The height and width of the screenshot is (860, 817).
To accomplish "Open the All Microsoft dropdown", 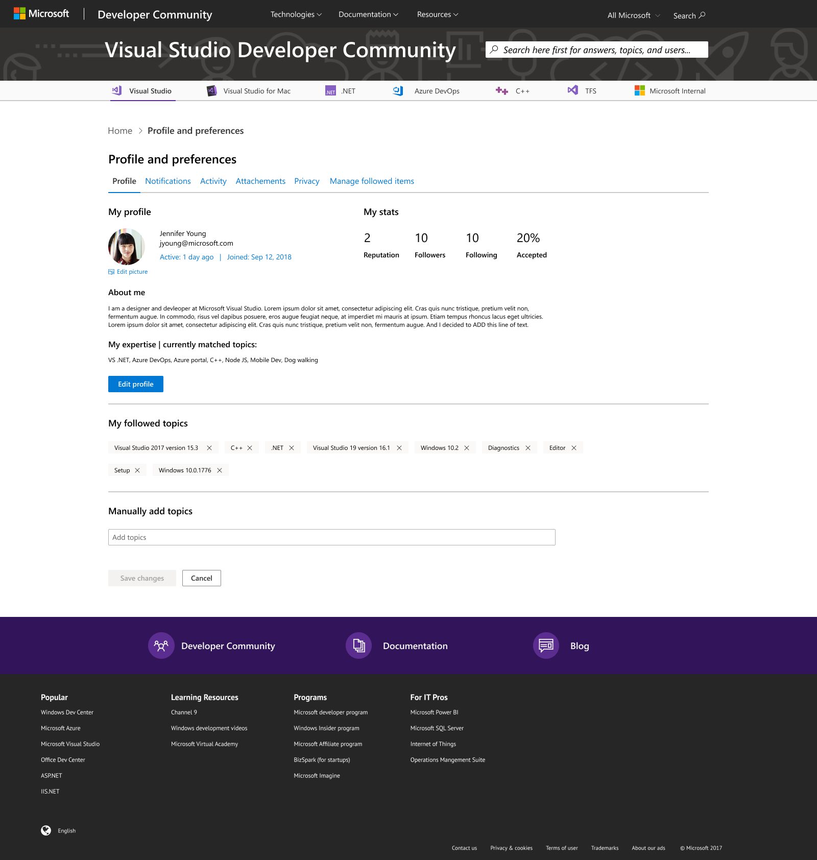I will point(634,15).
